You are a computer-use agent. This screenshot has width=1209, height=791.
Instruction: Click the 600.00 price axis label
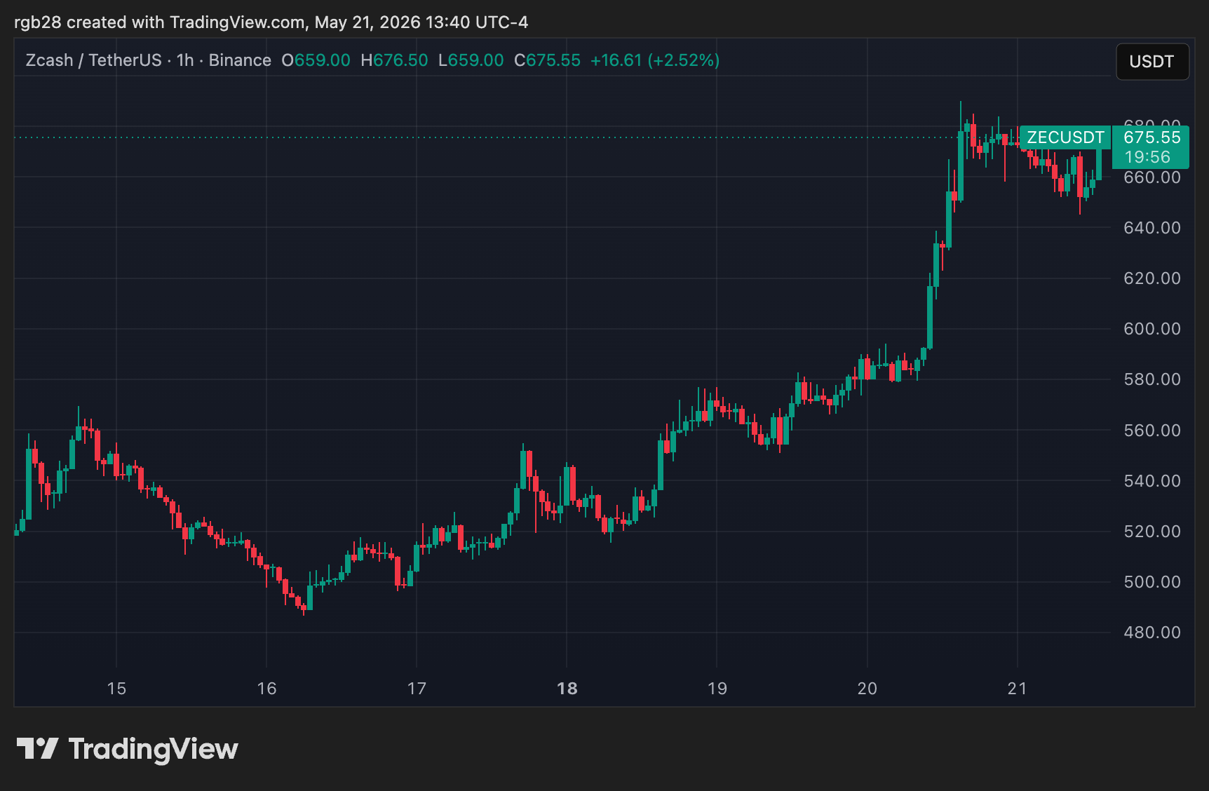point(1151,329)
